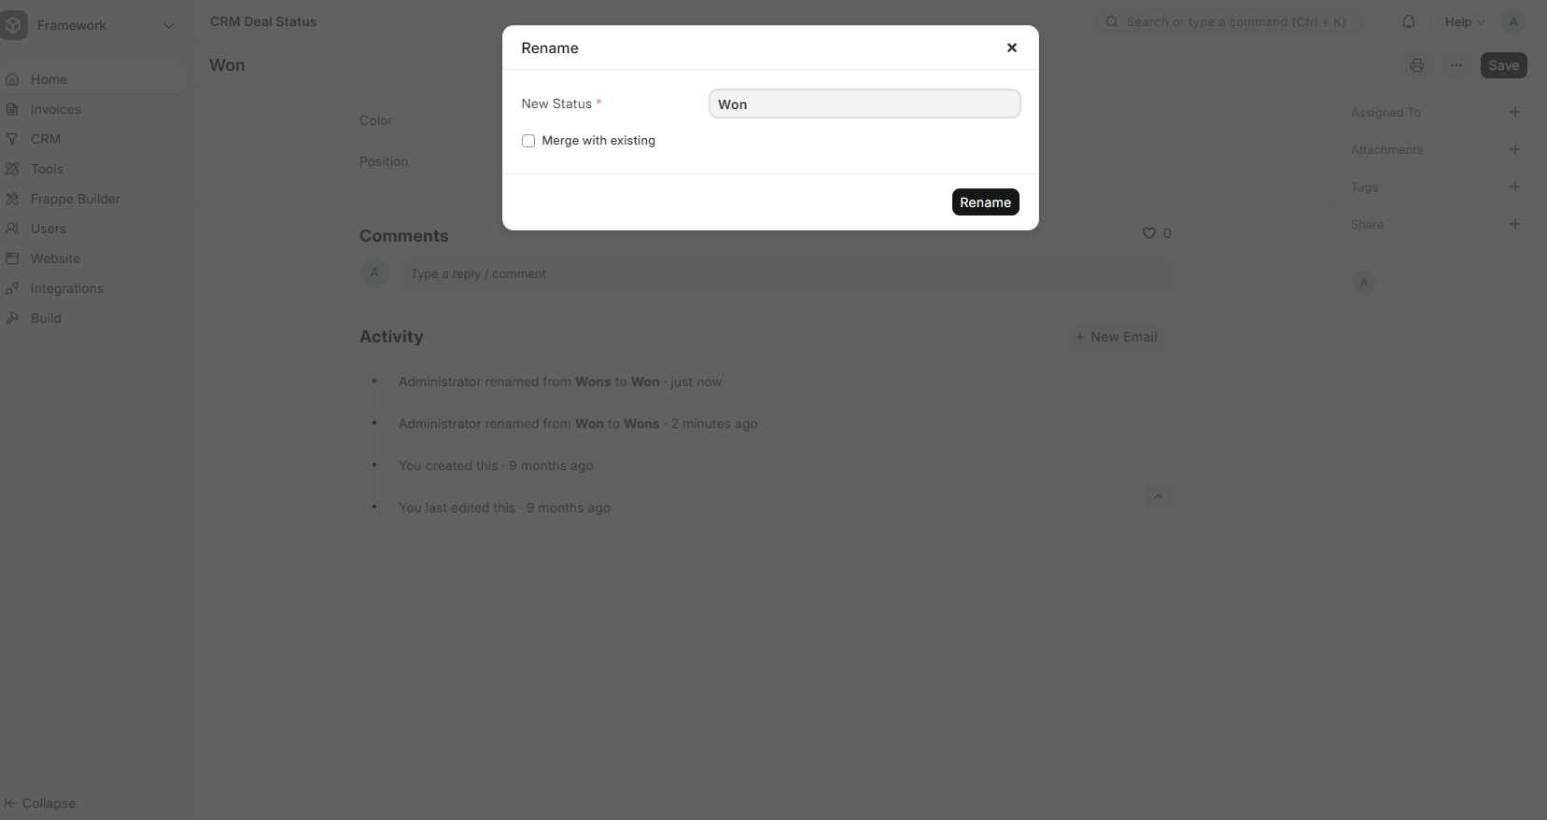Add a tag with the plus icon
This screenshot has height=820, width=1547.
click(1514, 187)
